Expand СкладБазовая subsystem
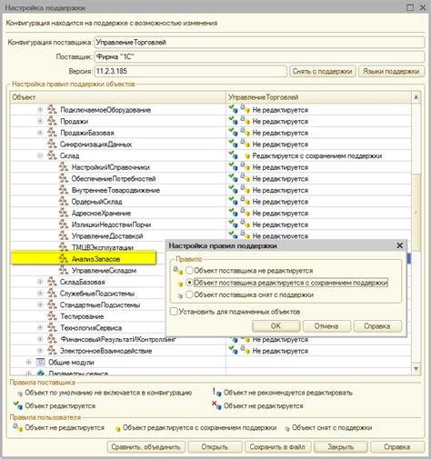431x459 pixels. pyautogui.click(x=40, y=282)
